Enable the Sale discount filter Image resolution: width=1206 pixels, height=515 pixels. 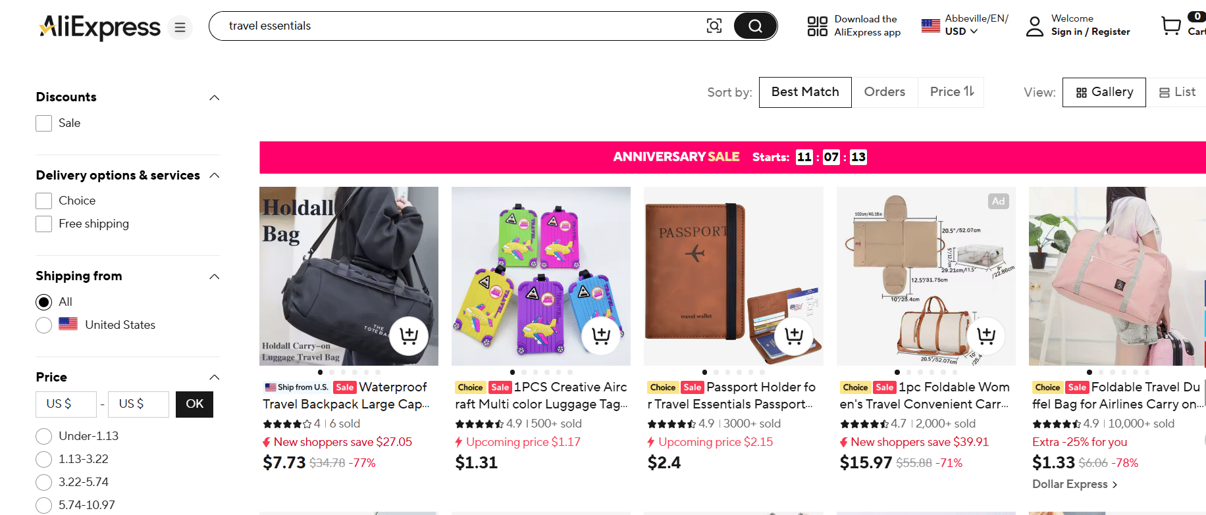tap(43, 123)
